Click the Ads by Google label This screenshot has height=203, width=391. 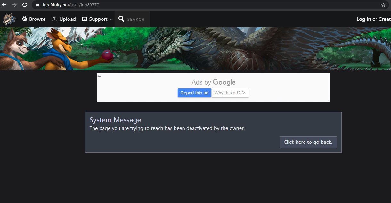pos(213,82)
